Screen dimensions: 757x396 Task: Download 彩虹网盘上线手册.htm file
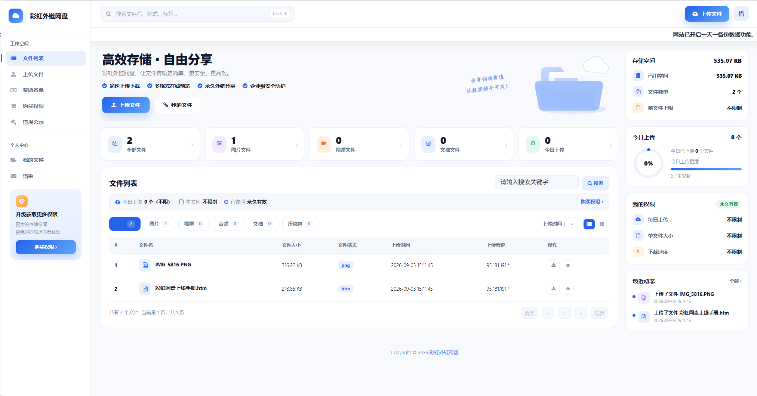pos(554,289)
